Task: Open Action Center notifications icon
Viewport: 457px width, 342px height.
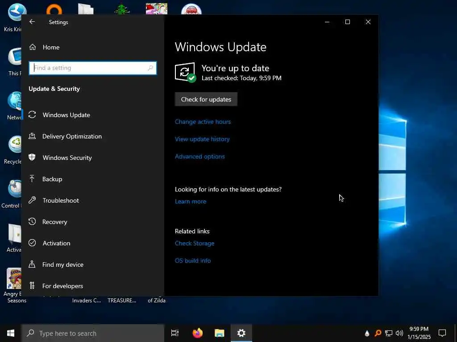Action: [442, 333]
